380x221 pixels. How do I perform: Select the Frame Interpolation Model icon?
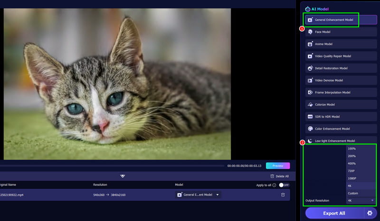point(310,92)
